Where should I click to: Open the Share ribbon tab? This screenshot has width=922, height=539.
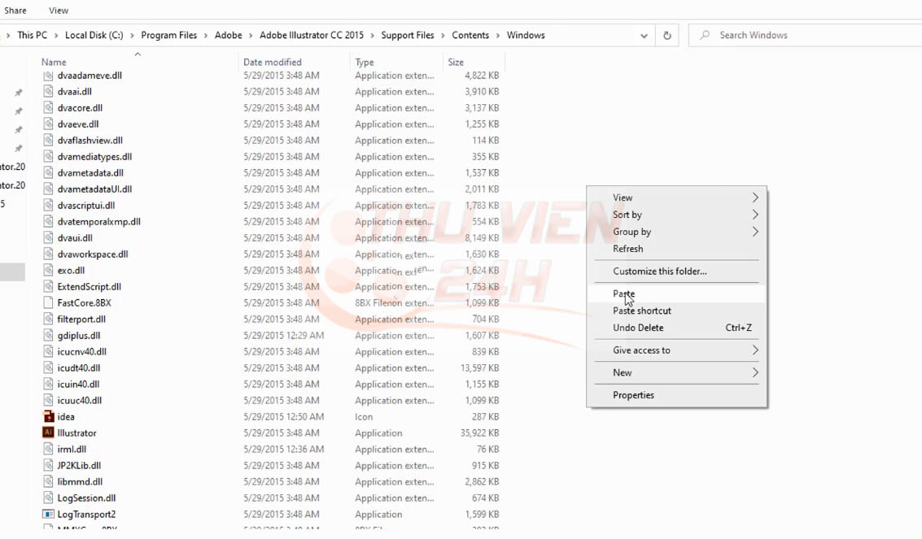pyautogui.click(x=15, y=11)
